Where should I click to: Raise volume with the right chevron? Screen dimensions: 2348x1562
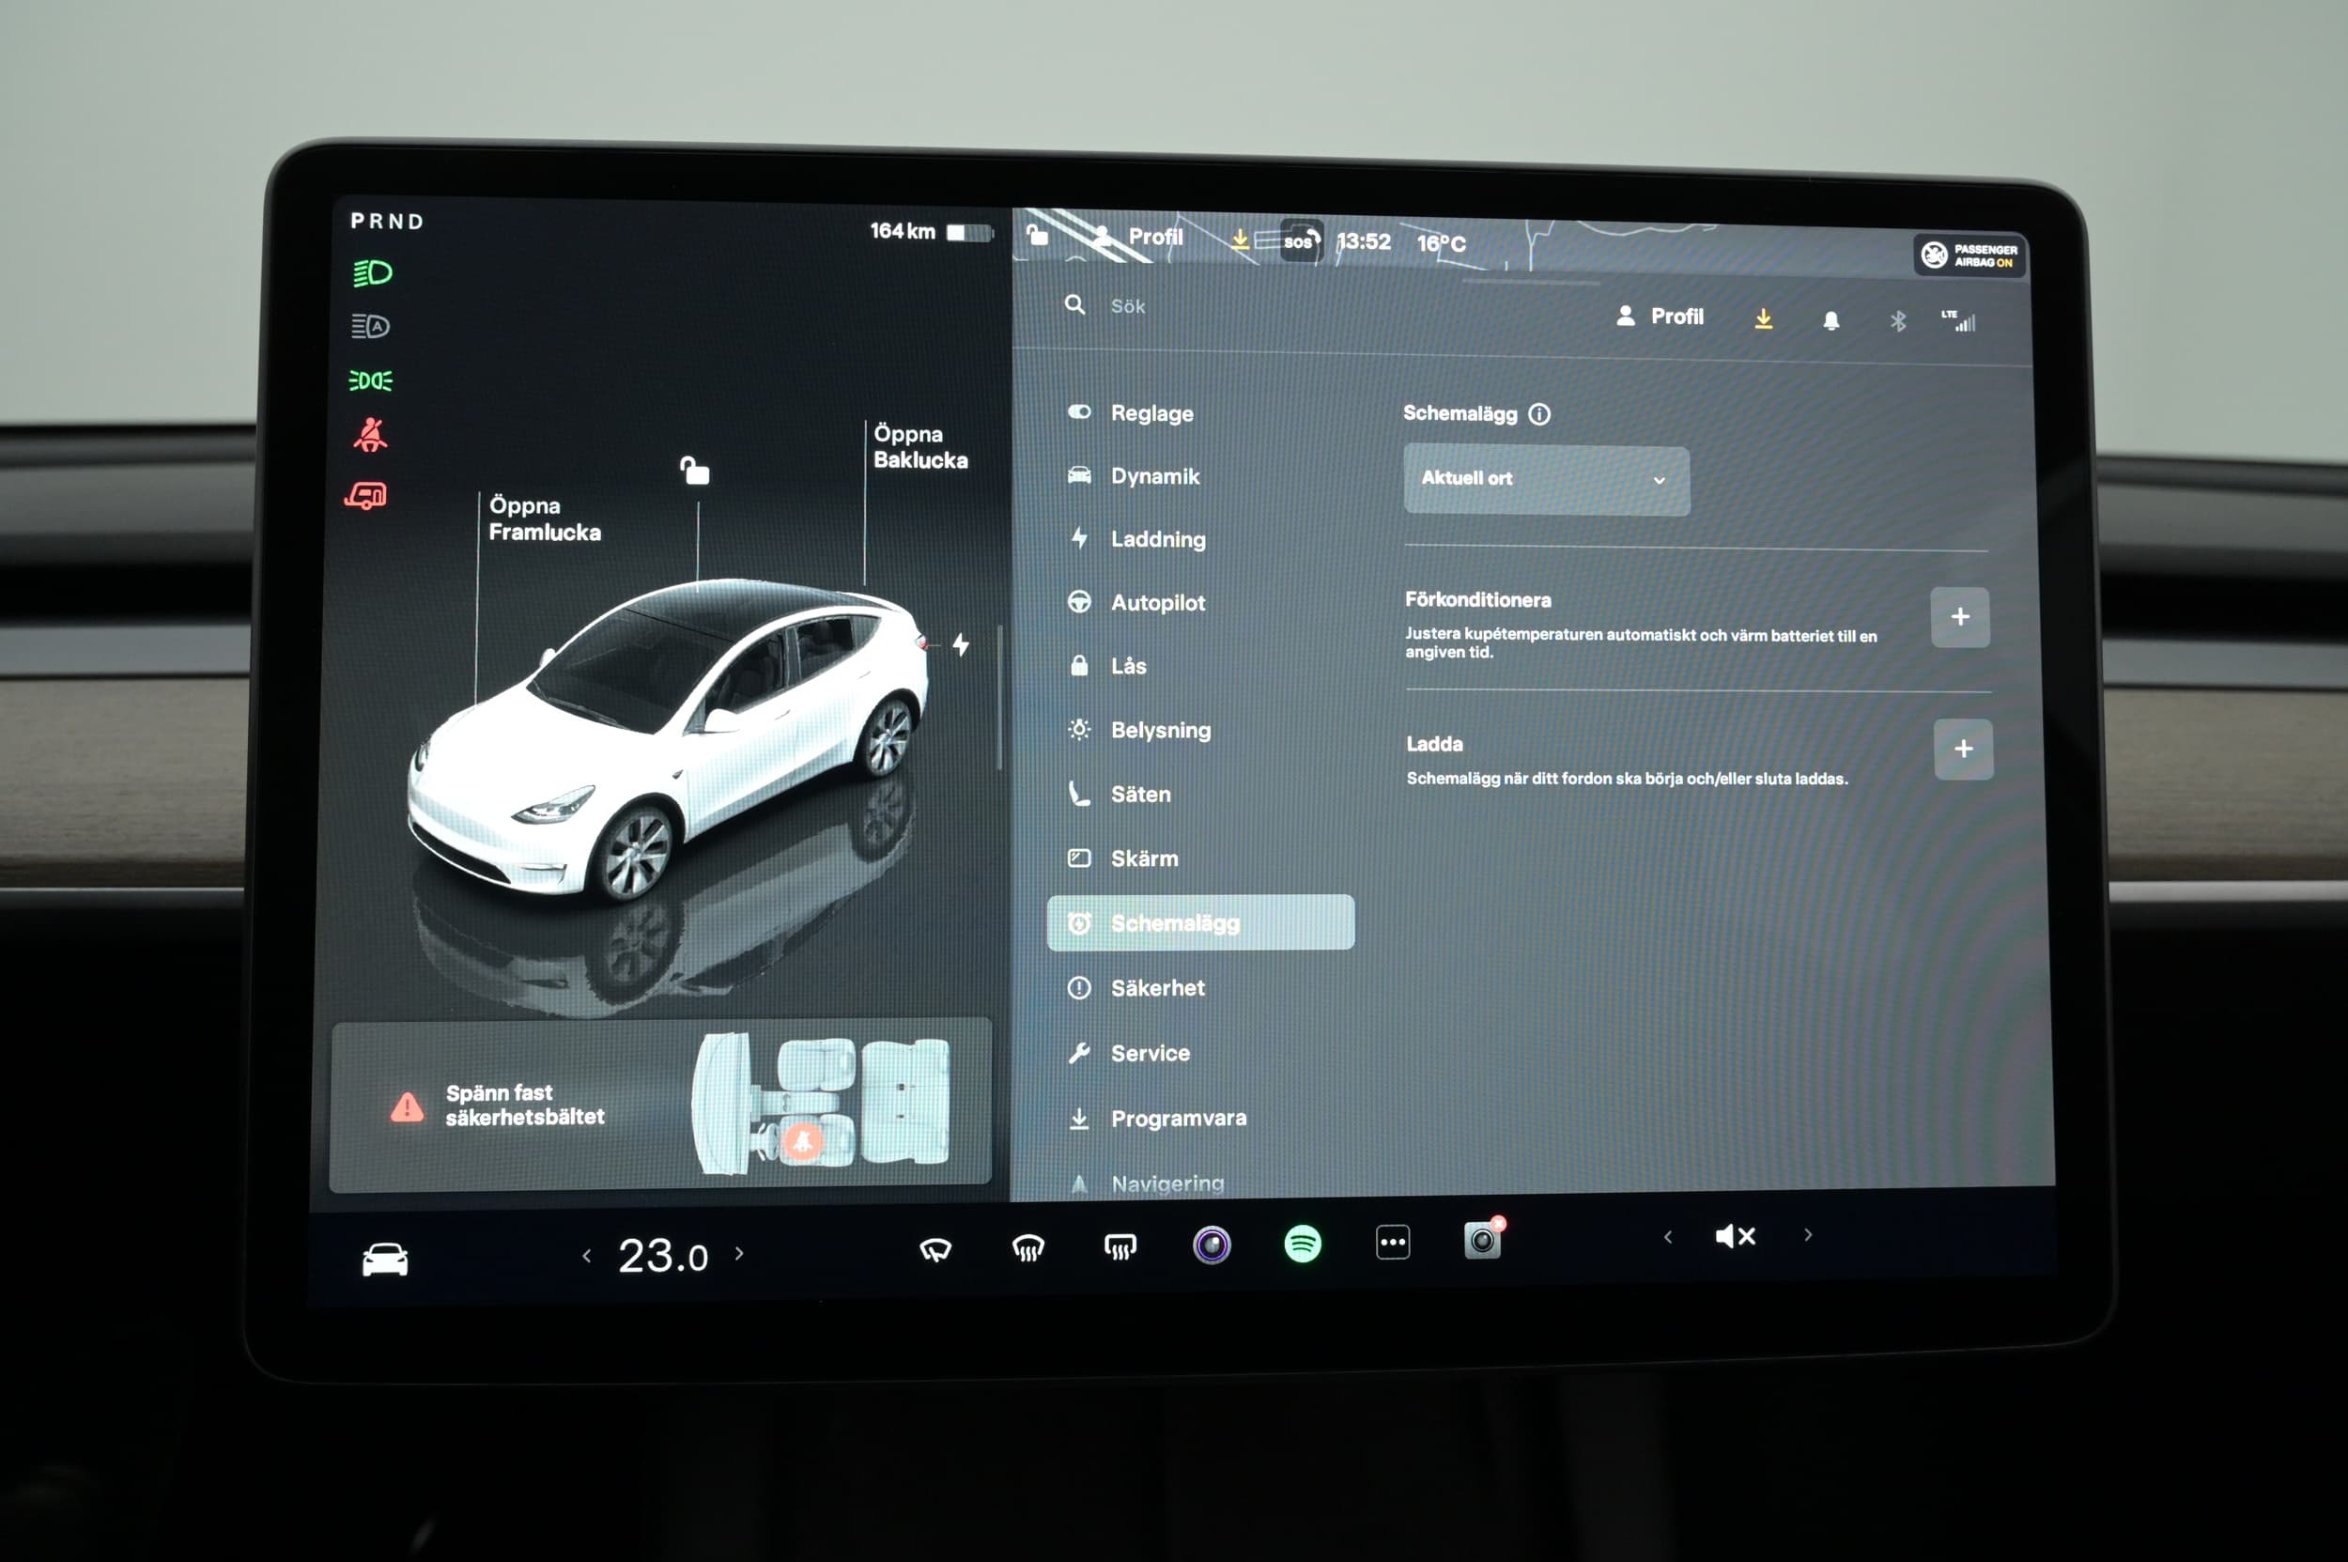click(1808, 1235)
